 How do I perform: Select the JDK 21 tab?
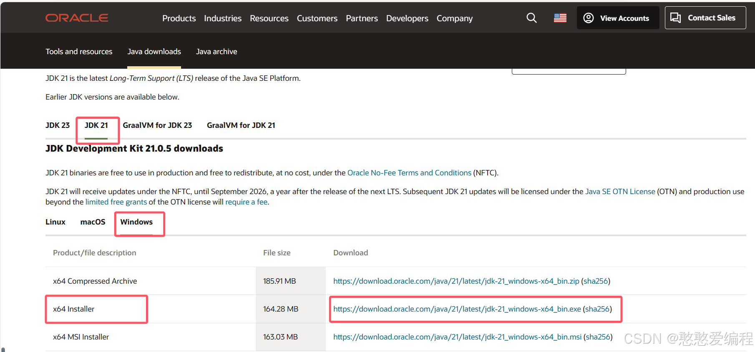96,125
